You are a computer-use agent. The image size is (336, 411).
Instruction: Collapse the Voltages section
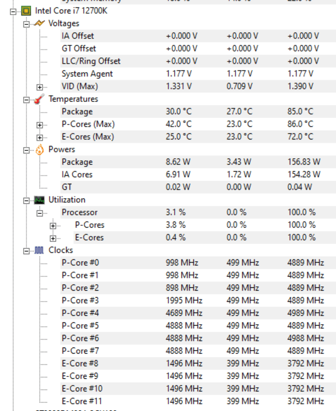pos(26,24)
